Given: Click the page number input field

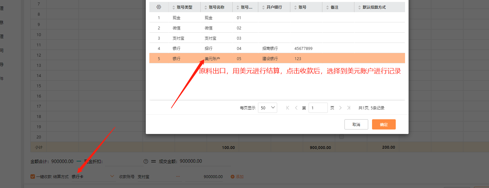Looking at the screenshot, I should point(318,108).
